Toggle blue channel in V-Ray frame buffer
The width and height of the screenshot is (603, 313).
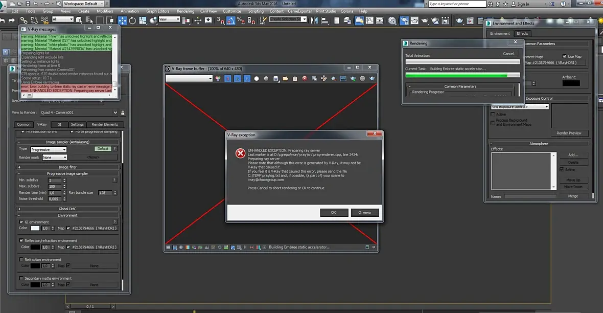(x=247, y=79)
